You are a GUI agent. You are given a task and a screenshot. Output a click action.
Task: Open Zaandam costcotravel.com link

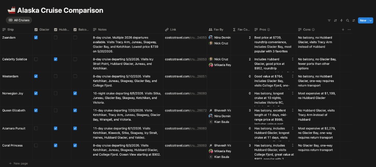pyautogui.click(x=185, y=38)
